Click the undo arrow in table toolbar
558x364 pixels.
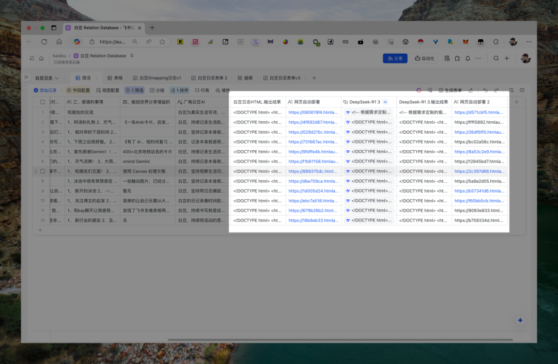485,90
